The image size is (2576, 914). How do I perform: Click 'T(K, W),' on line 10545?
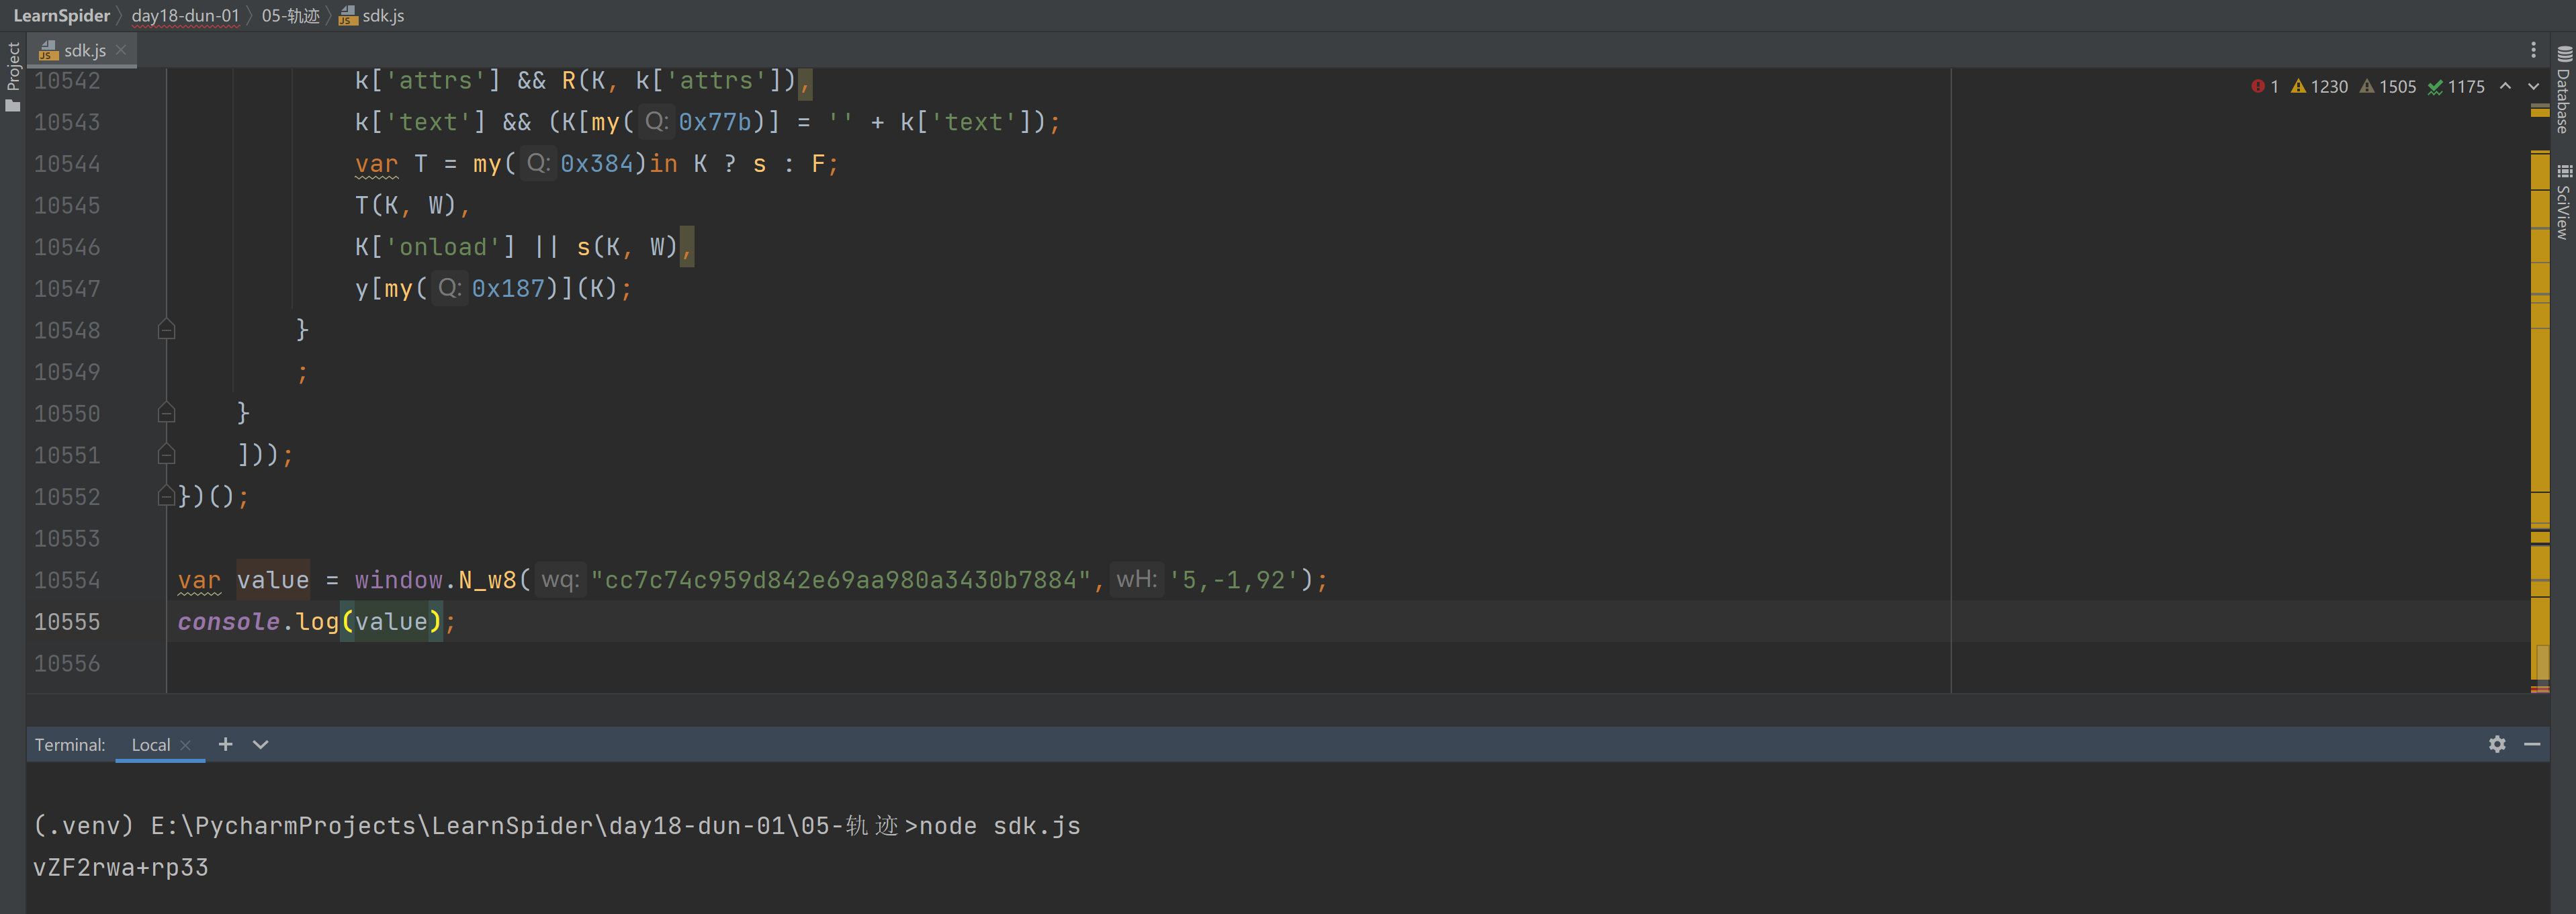click(413, 205)
